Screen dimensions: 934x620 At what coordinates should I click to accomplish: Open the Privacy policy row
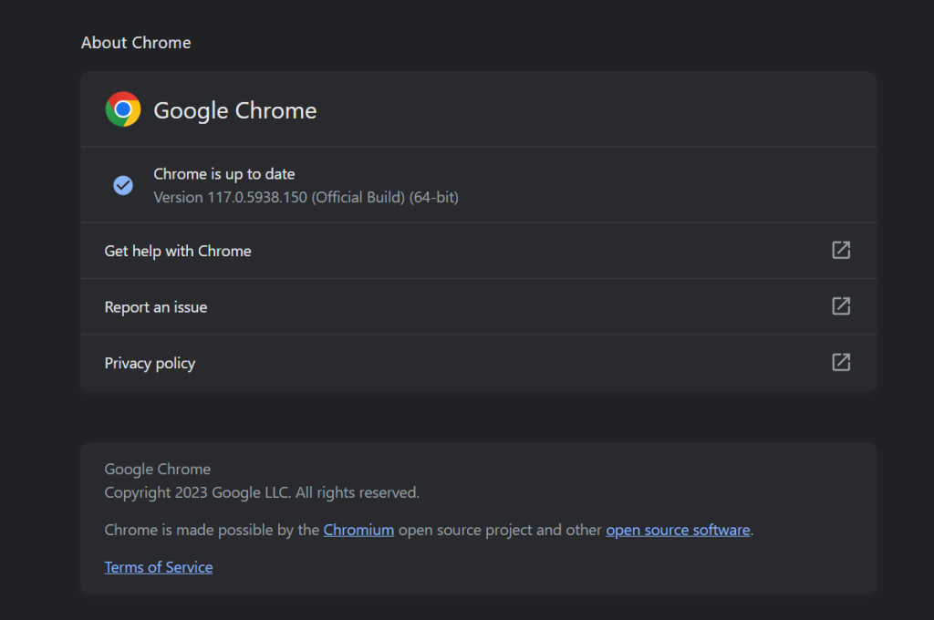click(x=478, y=363)
